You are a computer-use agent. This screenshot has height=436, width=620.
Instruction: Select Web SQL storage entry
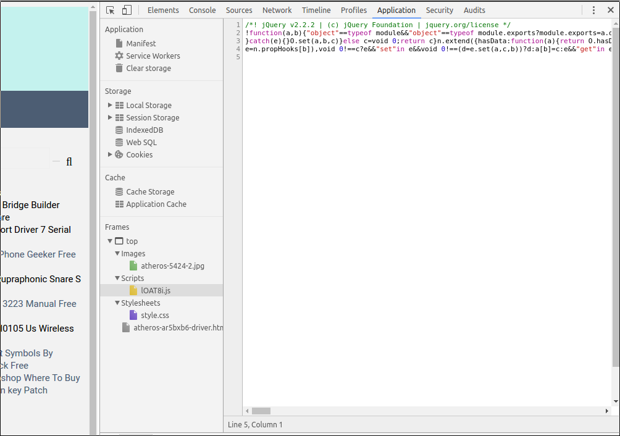click(x=141, y=142)
